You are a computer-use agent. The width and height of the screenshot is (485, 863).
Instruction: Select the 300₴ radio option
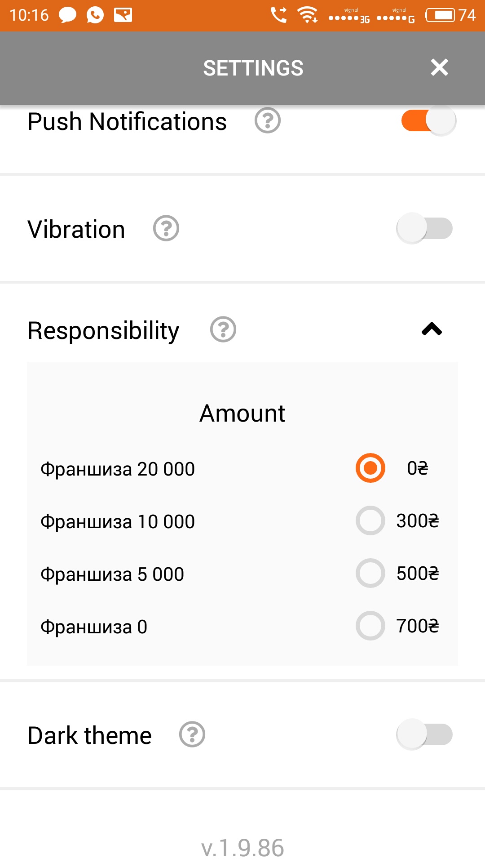point(370,520)
